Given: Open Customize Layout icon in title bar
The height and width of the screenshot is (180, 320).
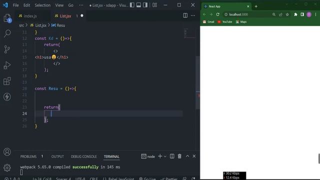Looking at the screenshot, I should 154,5.
